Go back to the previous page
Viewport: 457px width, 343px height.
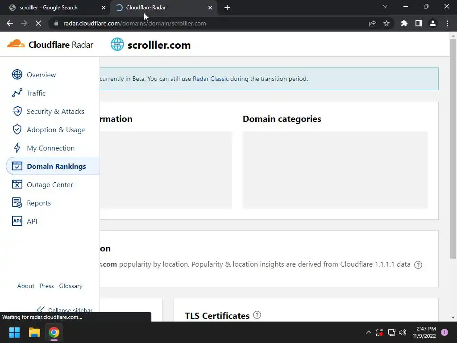point(10,23)
